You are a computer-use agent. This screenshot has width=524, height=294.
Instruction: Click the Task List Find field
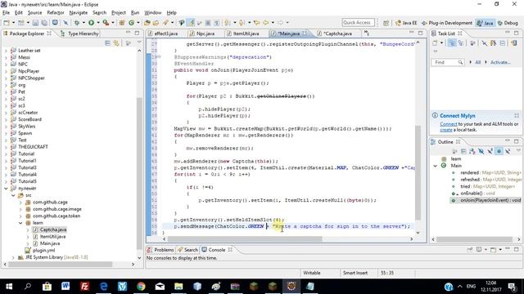pos(447,62)
